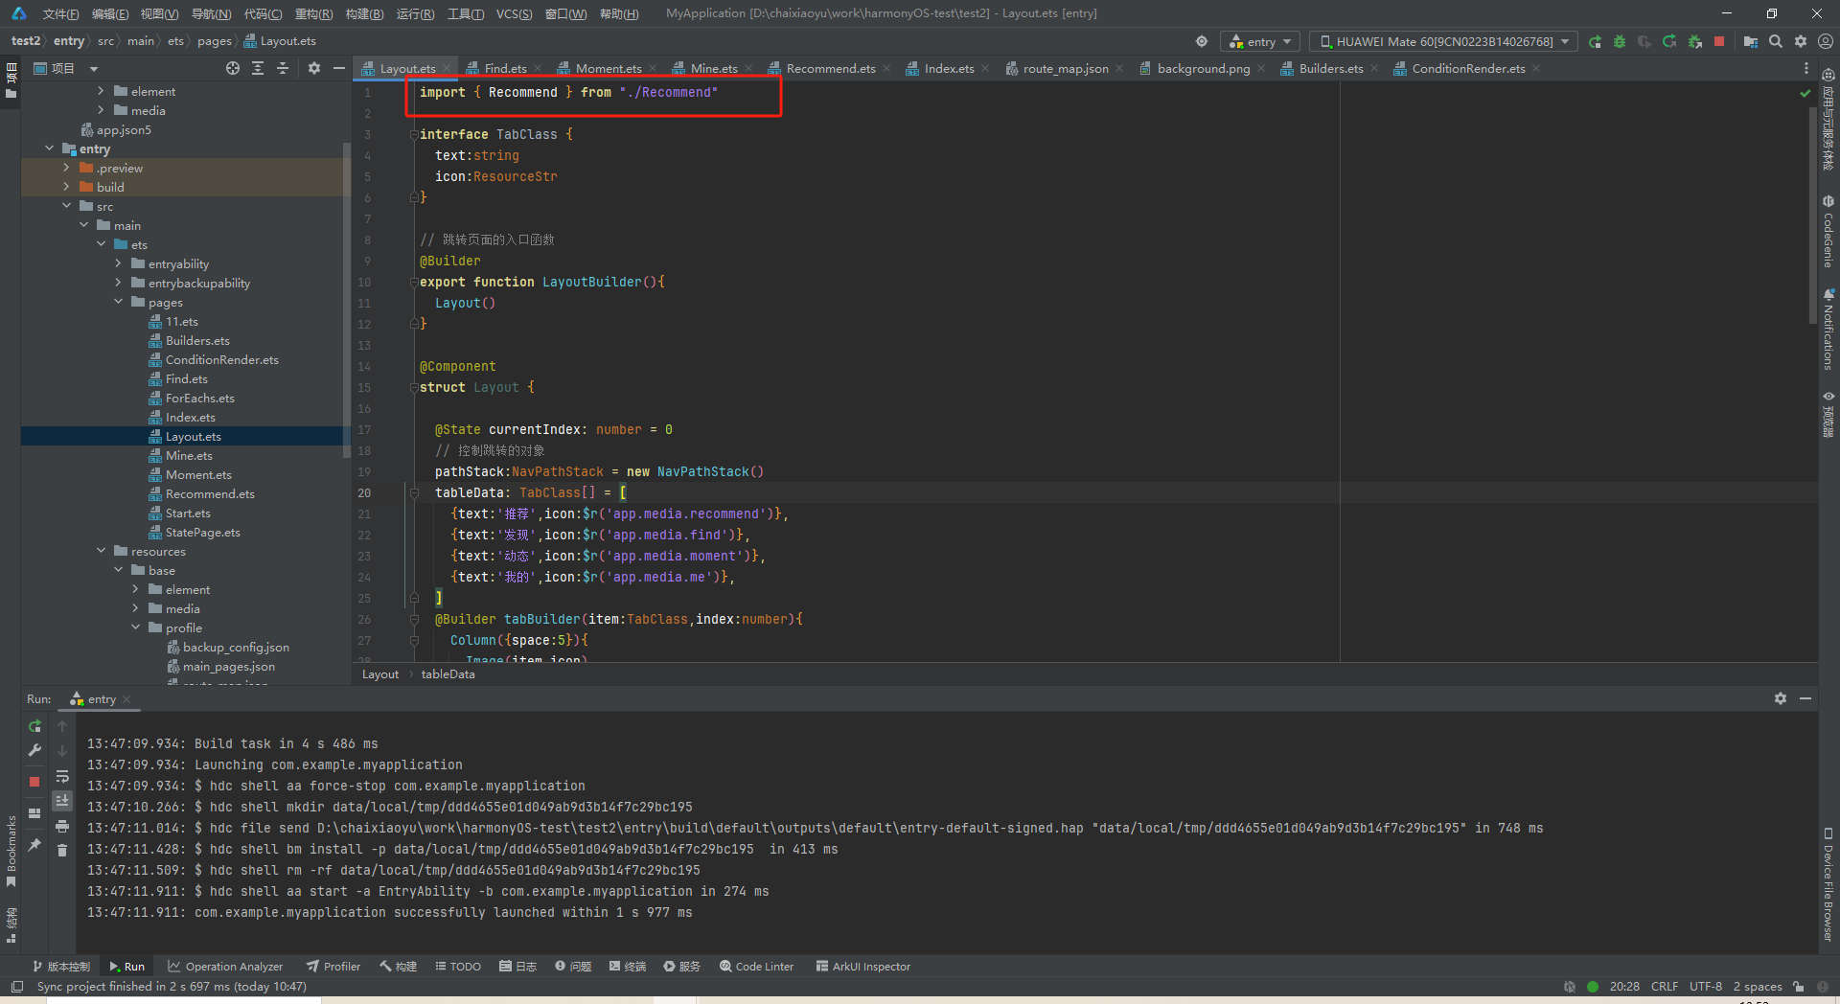The image size is (1840, 1004).
Task: Toggle scroll to end in Run console
Action: pyautogui.click(x=62, y=800)
